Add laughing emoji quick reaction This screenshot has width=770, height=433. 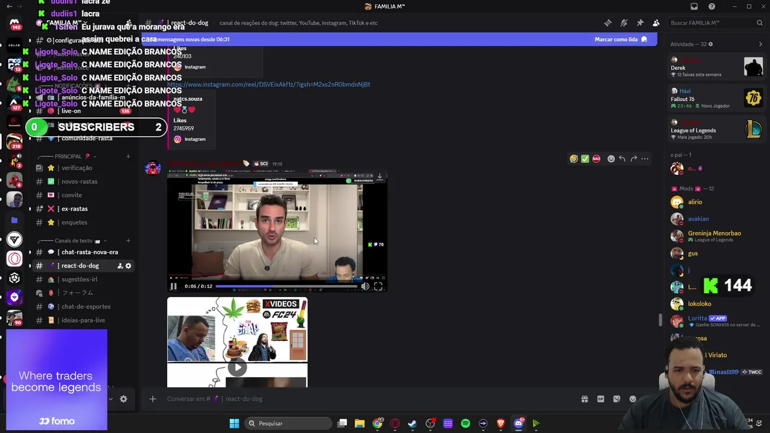pos(574,159)
